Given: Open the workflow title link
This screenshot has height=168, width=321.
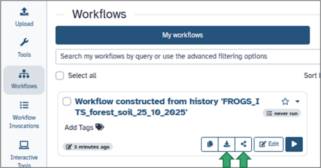Looking at the screenshot, I should click(167, 107).
